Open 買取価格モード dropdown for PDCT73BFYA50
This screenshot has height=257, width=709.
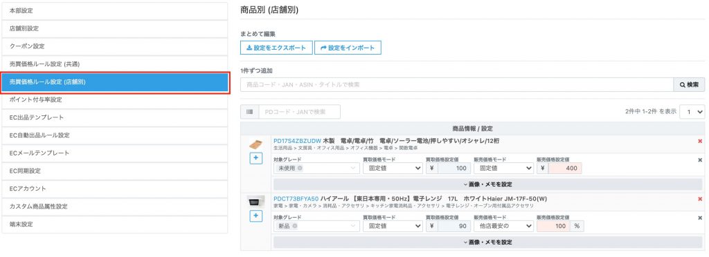click(x=393, y=226)
